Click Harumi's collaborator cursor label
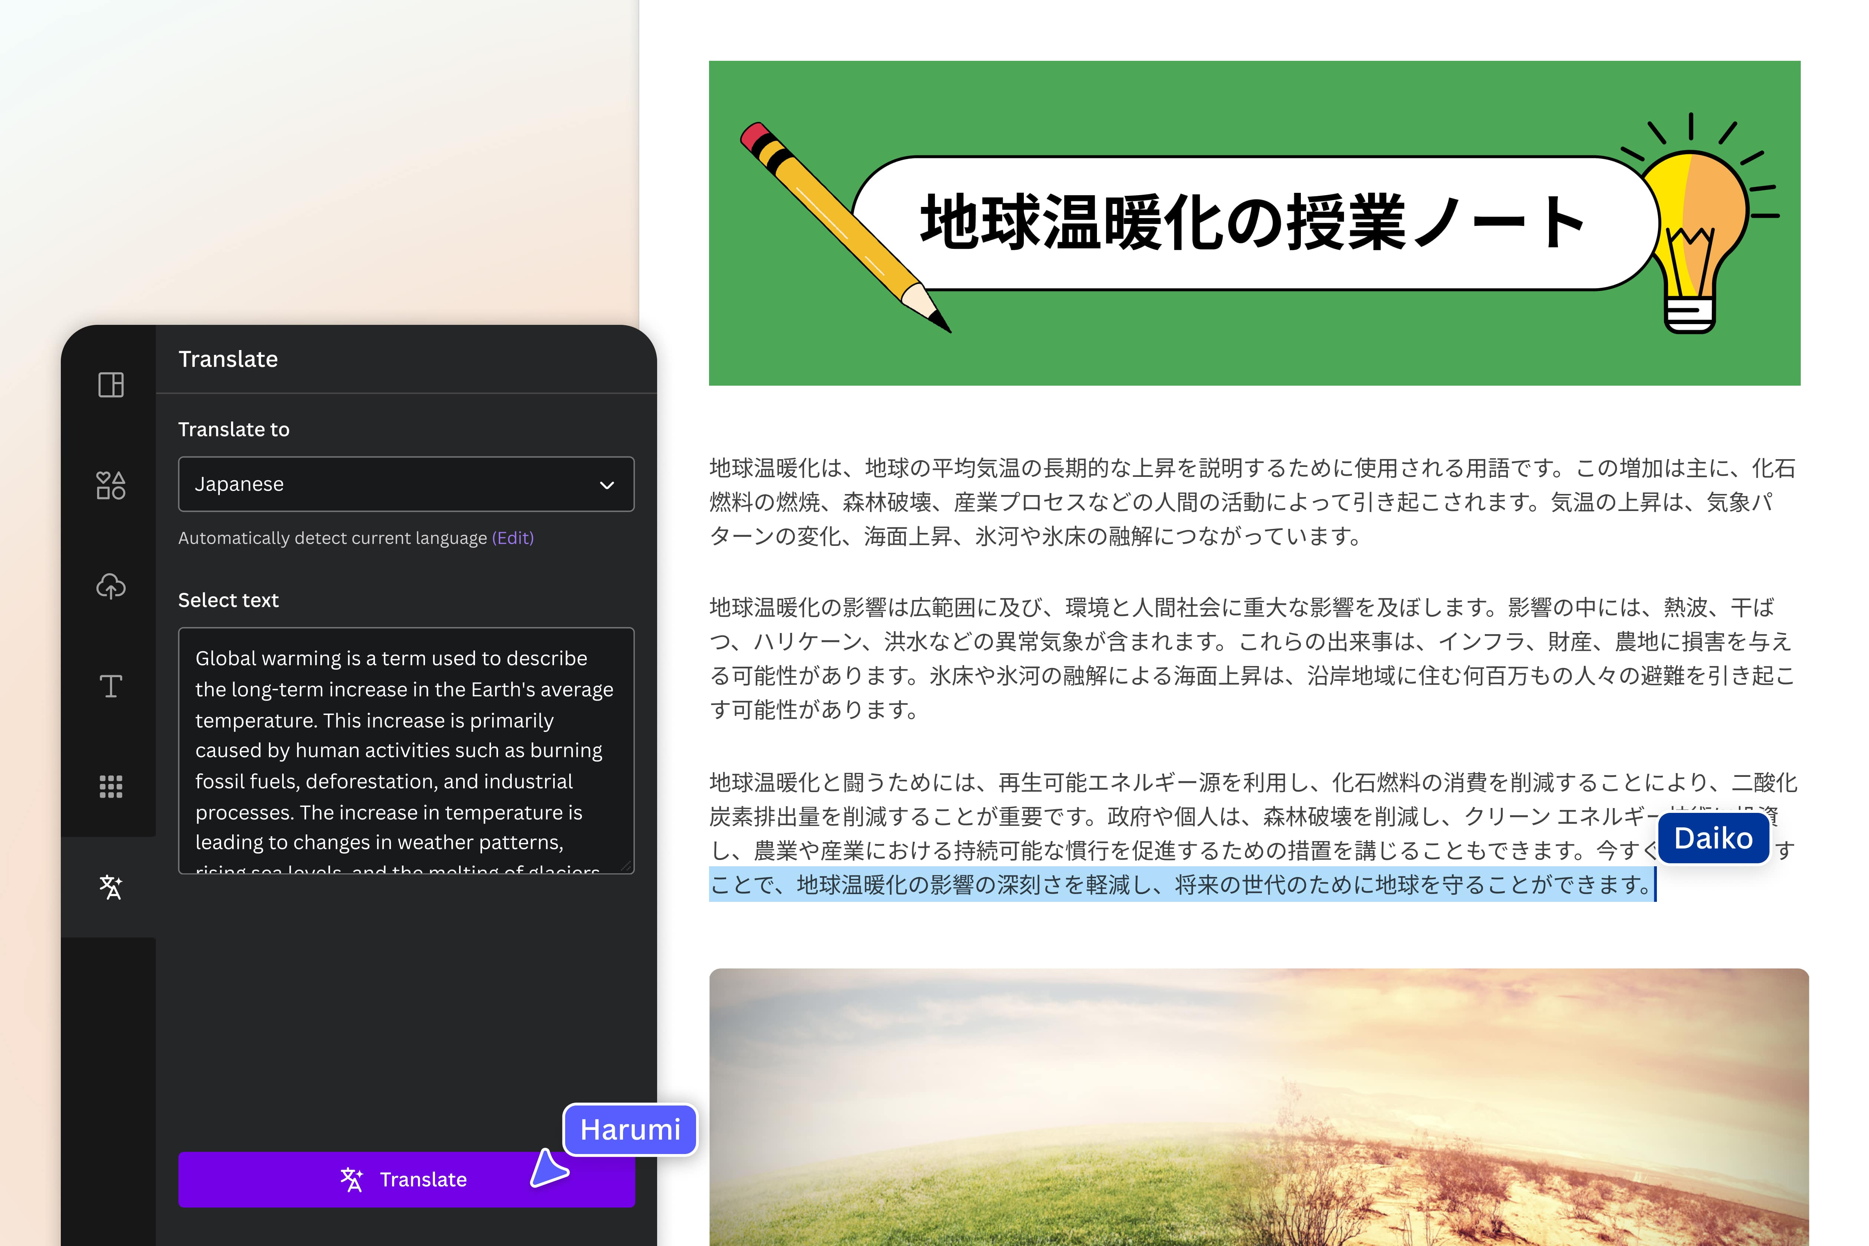 pyautogui.click(x=631, y=1130)
